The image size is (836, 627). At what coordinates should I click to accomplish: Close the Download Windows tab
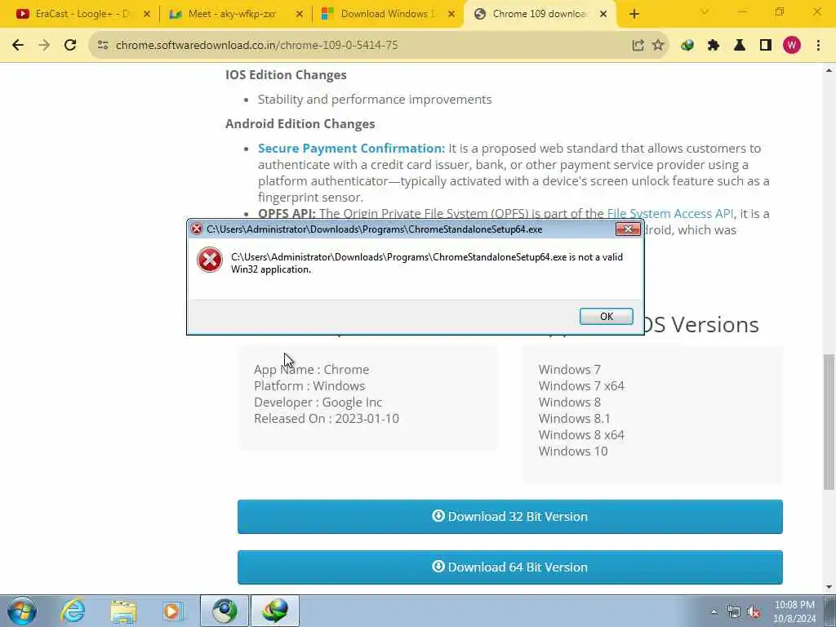tap(451, 15)
